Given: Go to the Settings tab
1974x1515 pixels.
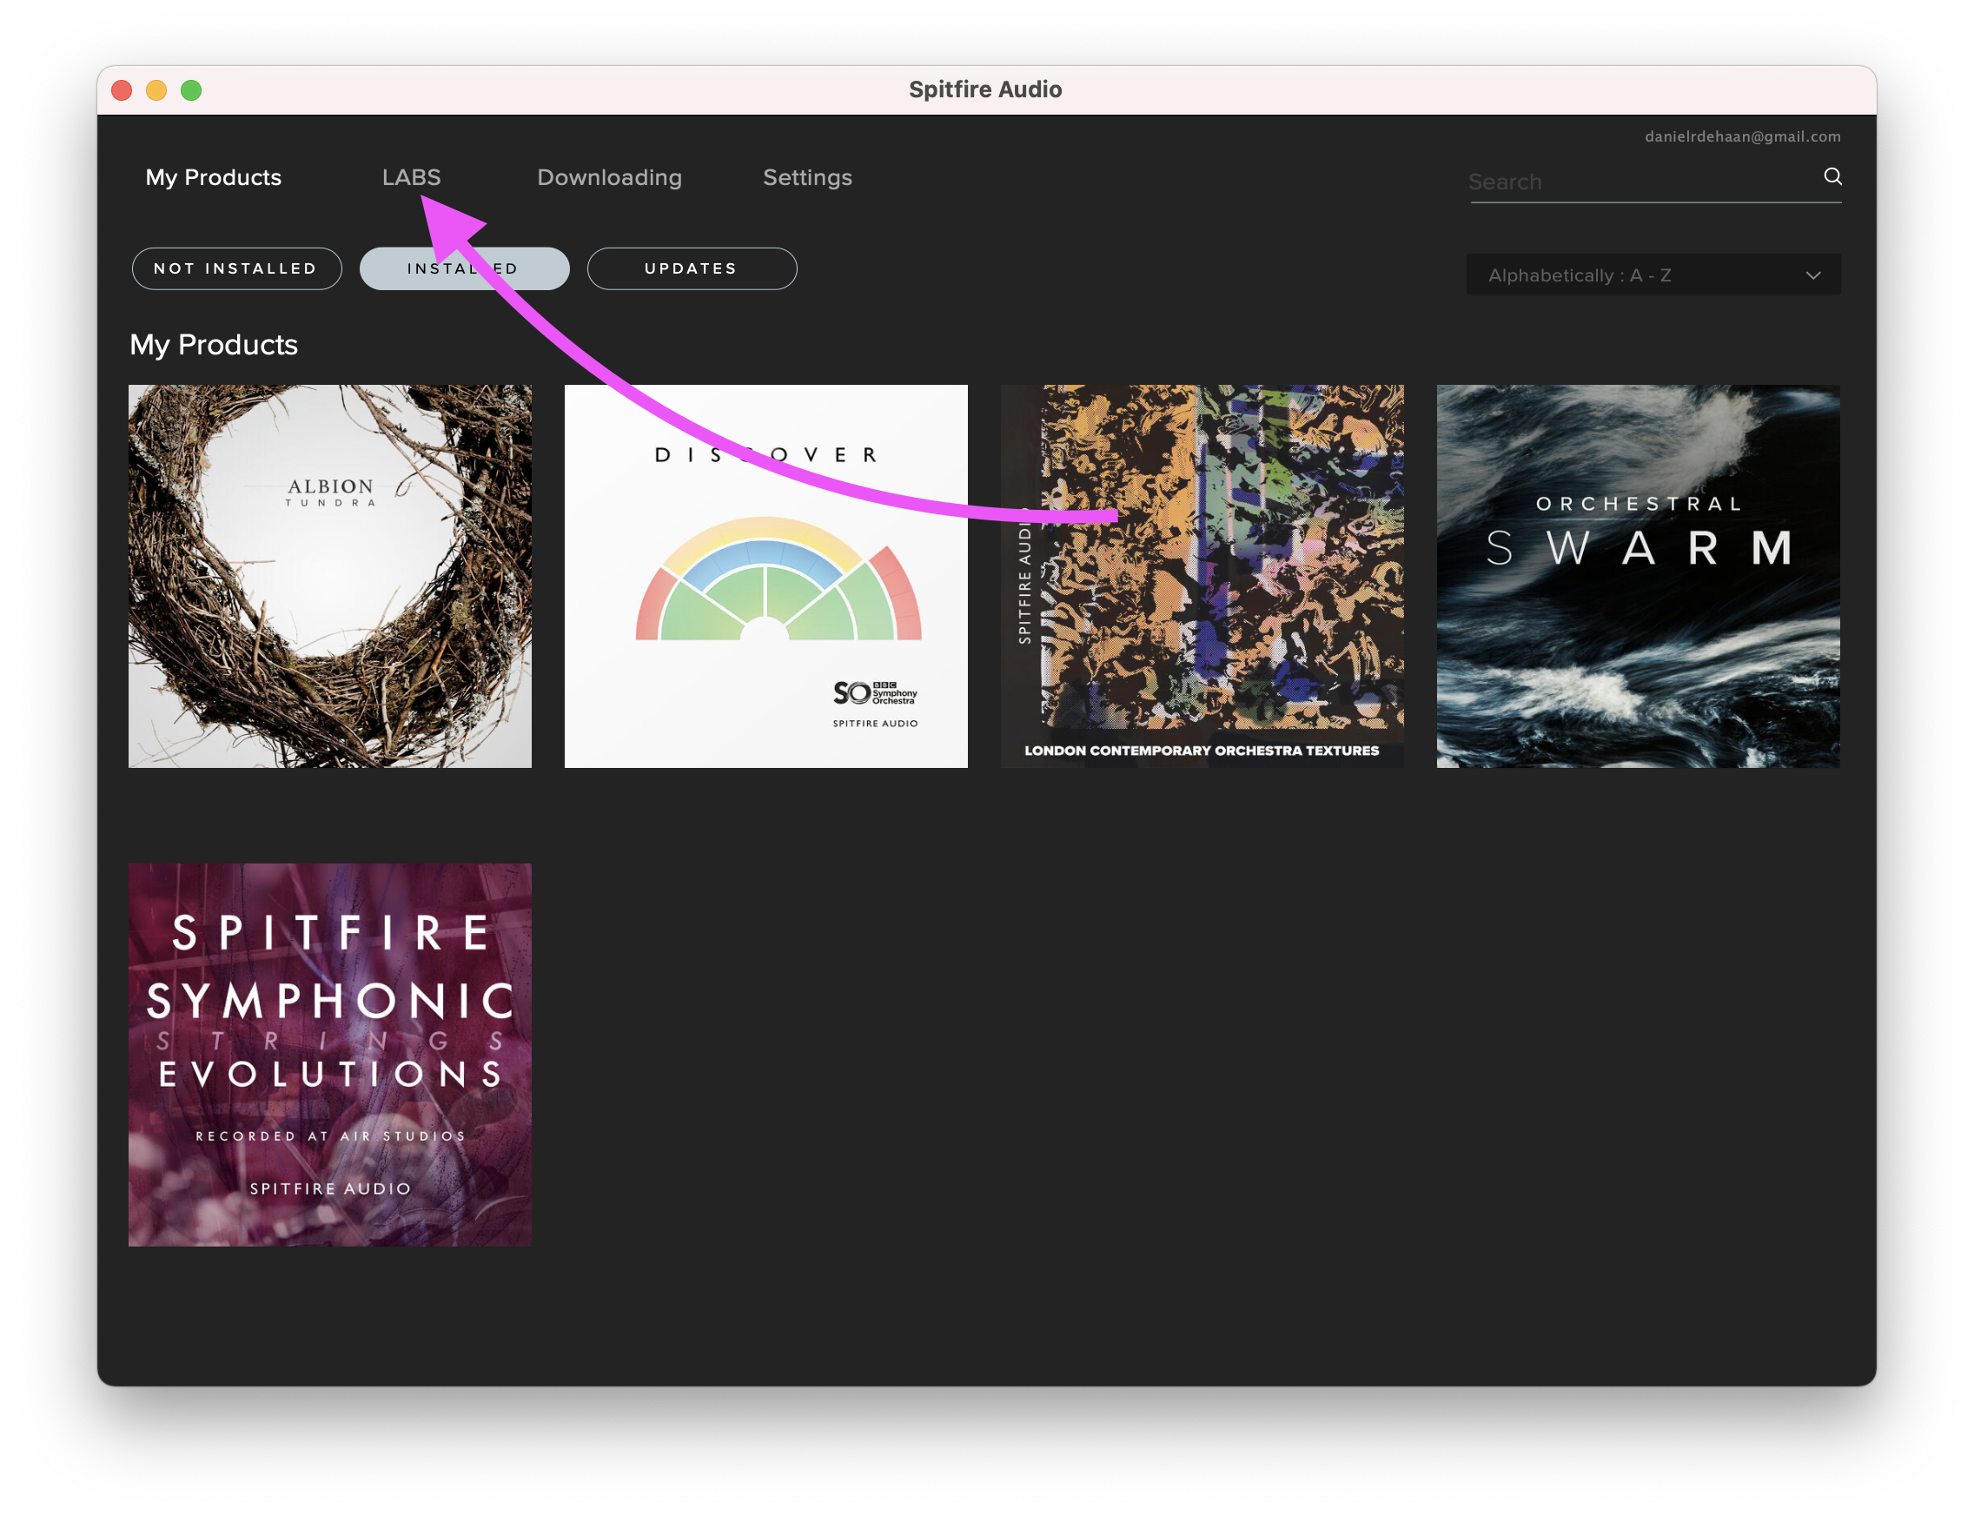Looking at the screenshot, I should point(807,178).
